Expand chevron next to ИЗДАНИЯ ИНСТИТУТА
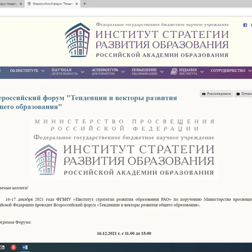Viewport: 252px width, 252px height. (x=202, y=72)
